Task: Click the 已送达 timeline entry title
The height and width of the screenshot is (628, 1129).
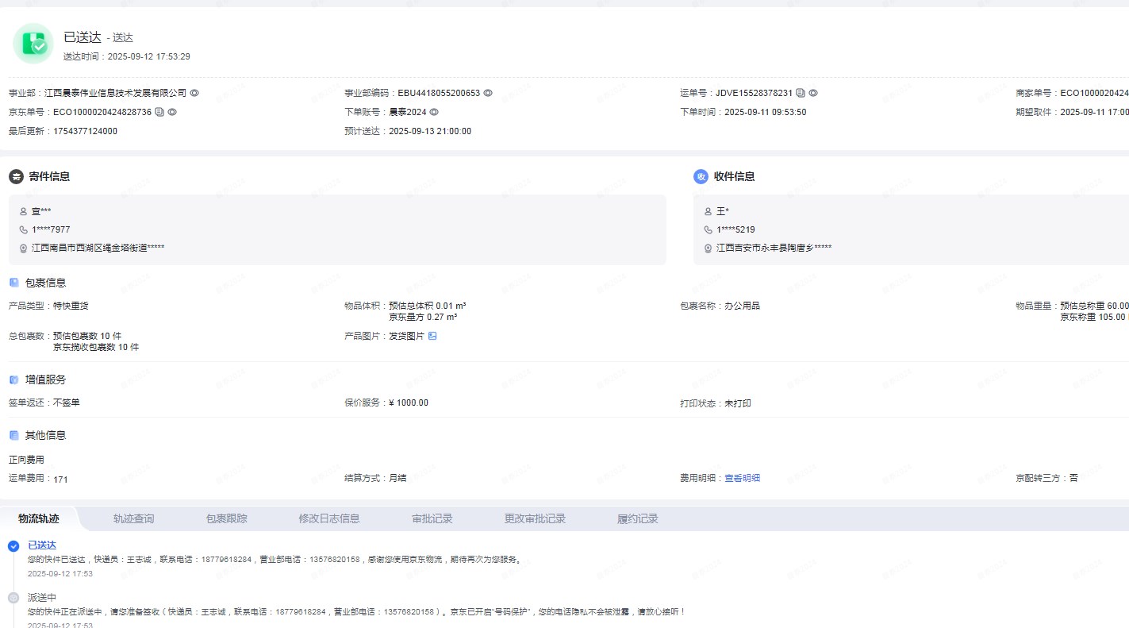Action: pyautogui.click(x=42, y=545)
